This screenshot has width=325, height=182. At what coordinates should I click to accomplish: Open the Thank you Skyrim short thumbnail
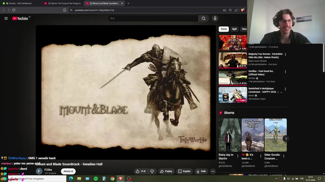click(253, 135)
